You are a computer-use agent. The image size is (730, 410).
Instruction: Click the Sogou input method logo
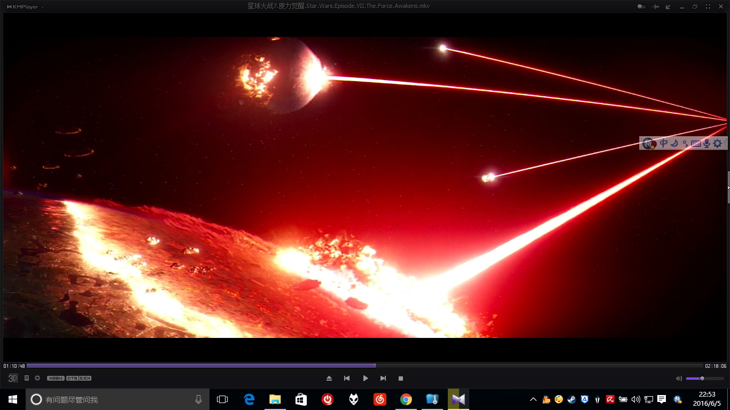point(649,143)
